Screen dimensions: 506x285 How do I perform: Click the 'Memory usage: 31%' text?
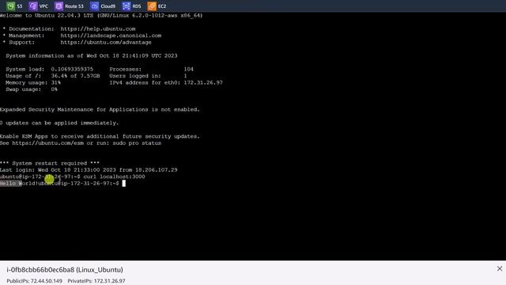point(33,82)
